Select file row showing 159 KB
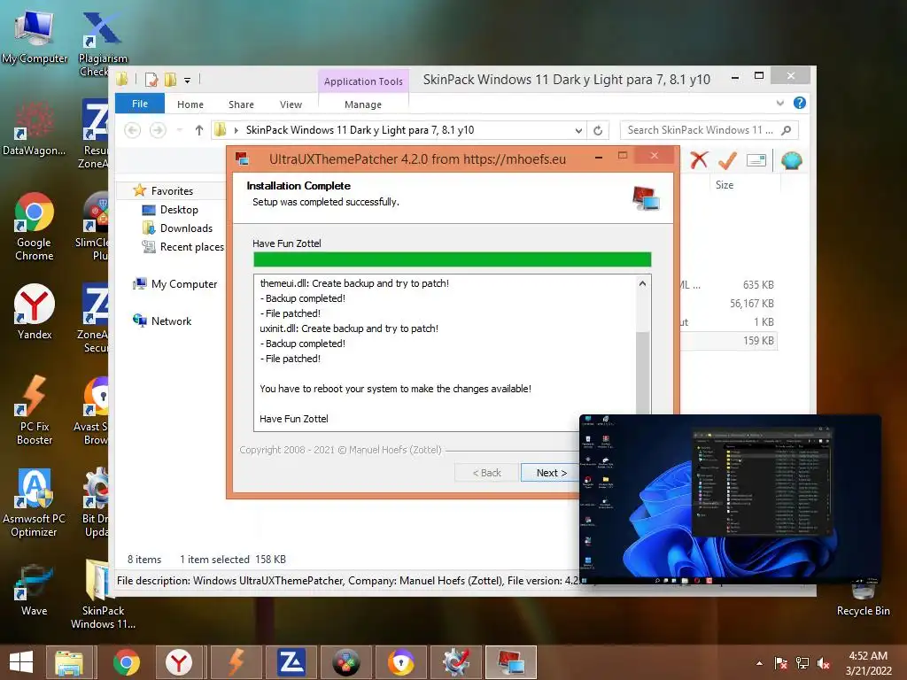This screenshot has width=907, height=680. tap(728, 341)
